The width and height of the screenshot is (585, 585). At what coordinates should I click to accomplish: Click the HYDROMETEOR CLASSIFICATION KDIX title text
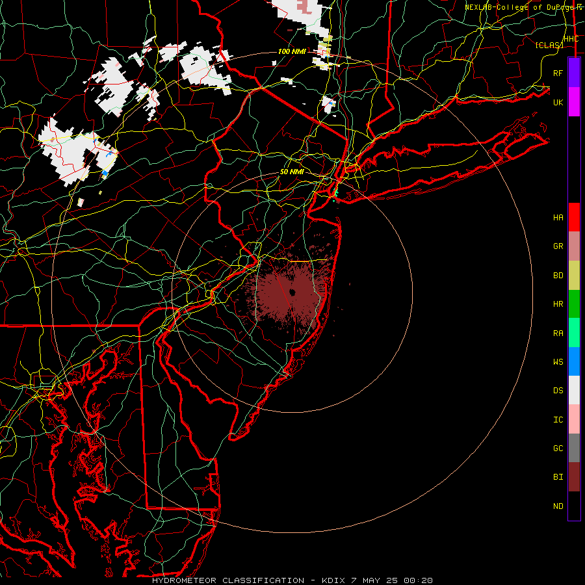click(x=292, y=580)
